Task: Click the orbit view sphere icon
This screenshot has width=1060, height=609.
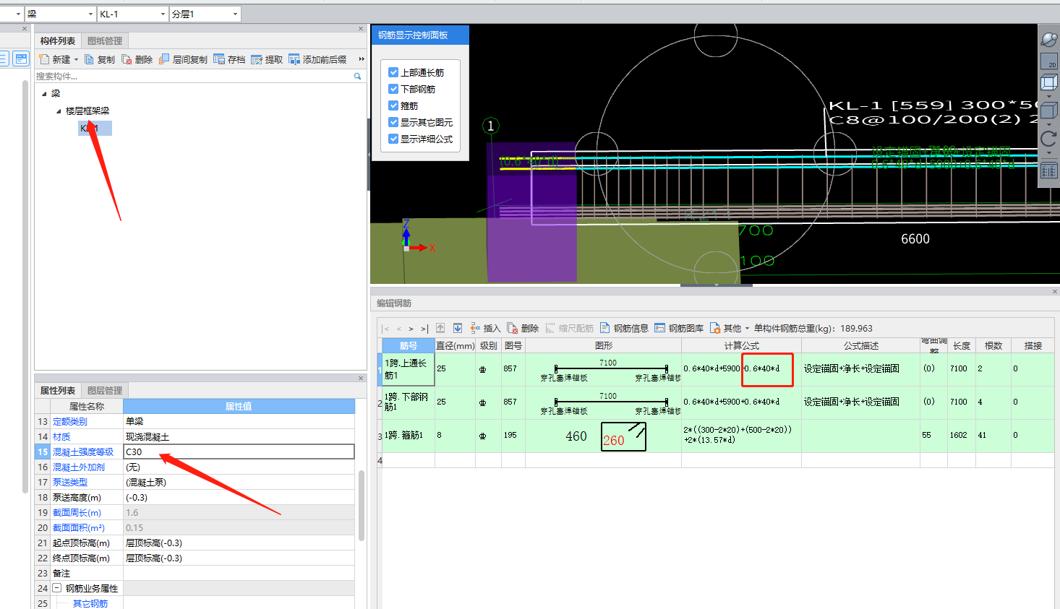Action: pyautogui.click(x=1049, y=39)
